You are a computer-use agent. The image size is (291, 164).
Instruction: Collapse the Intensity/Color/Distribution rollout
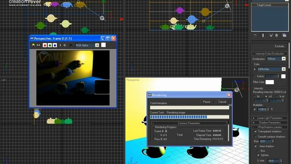(270, 54)
